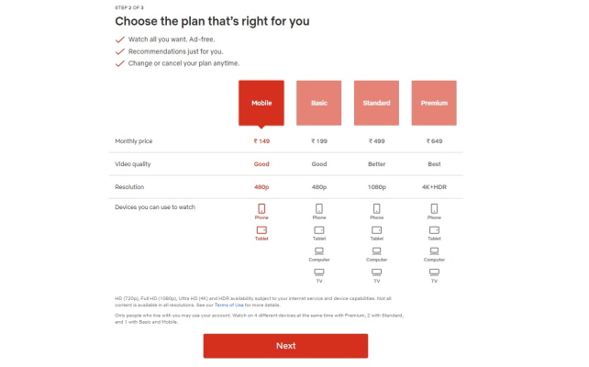Click the Tablet icon under Mobile plan

[x=261, y=230]
